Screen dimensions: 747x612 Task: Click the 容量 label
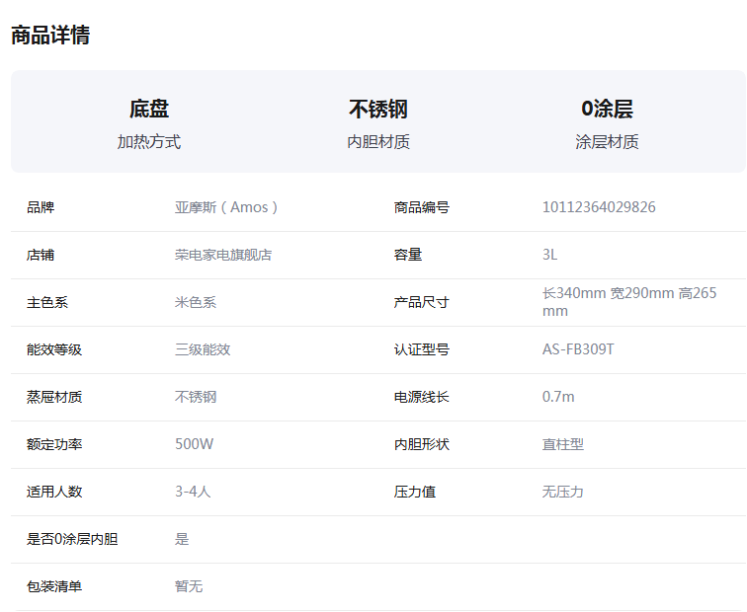pyautogui.click(x=408, y=255)
